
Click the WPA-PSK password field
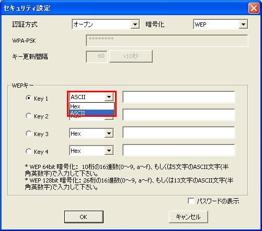pyautogui.click(x=167, y=41)
